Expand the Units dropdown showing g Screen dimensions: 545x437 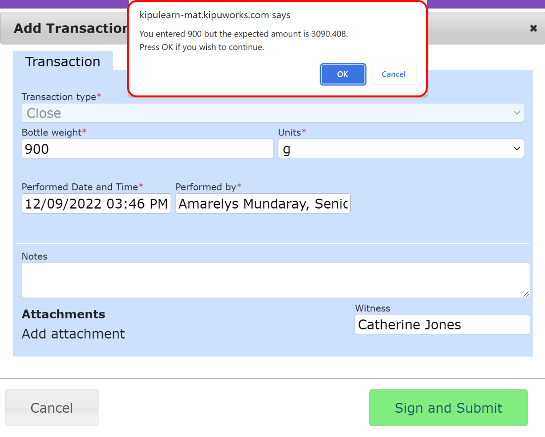401,149
